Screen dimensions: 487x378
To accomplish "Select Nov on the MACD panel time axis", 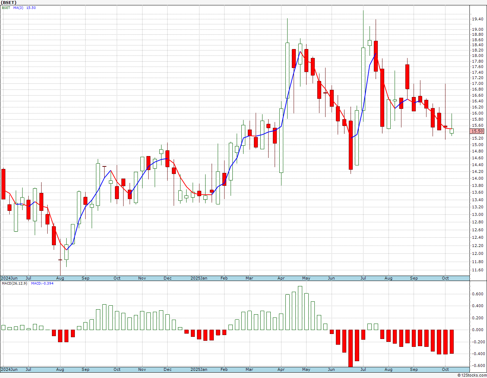I will (x=142, y=369).
